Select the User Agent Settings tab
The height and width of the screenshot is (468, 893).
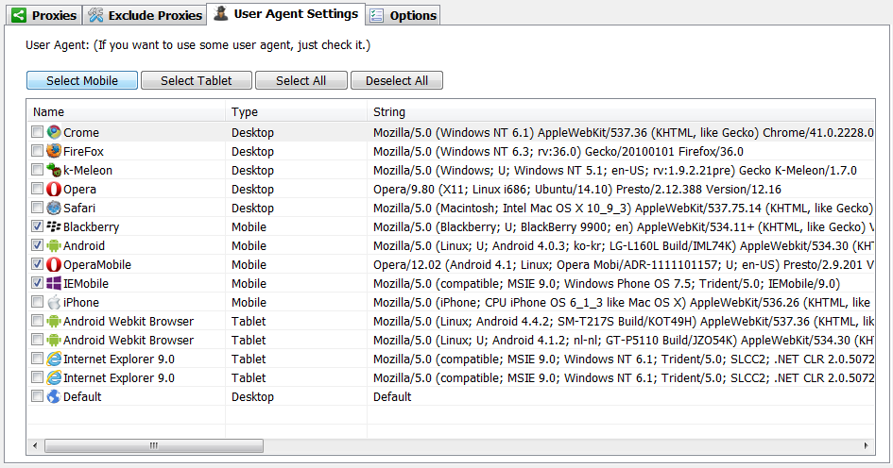click(286, 13)
